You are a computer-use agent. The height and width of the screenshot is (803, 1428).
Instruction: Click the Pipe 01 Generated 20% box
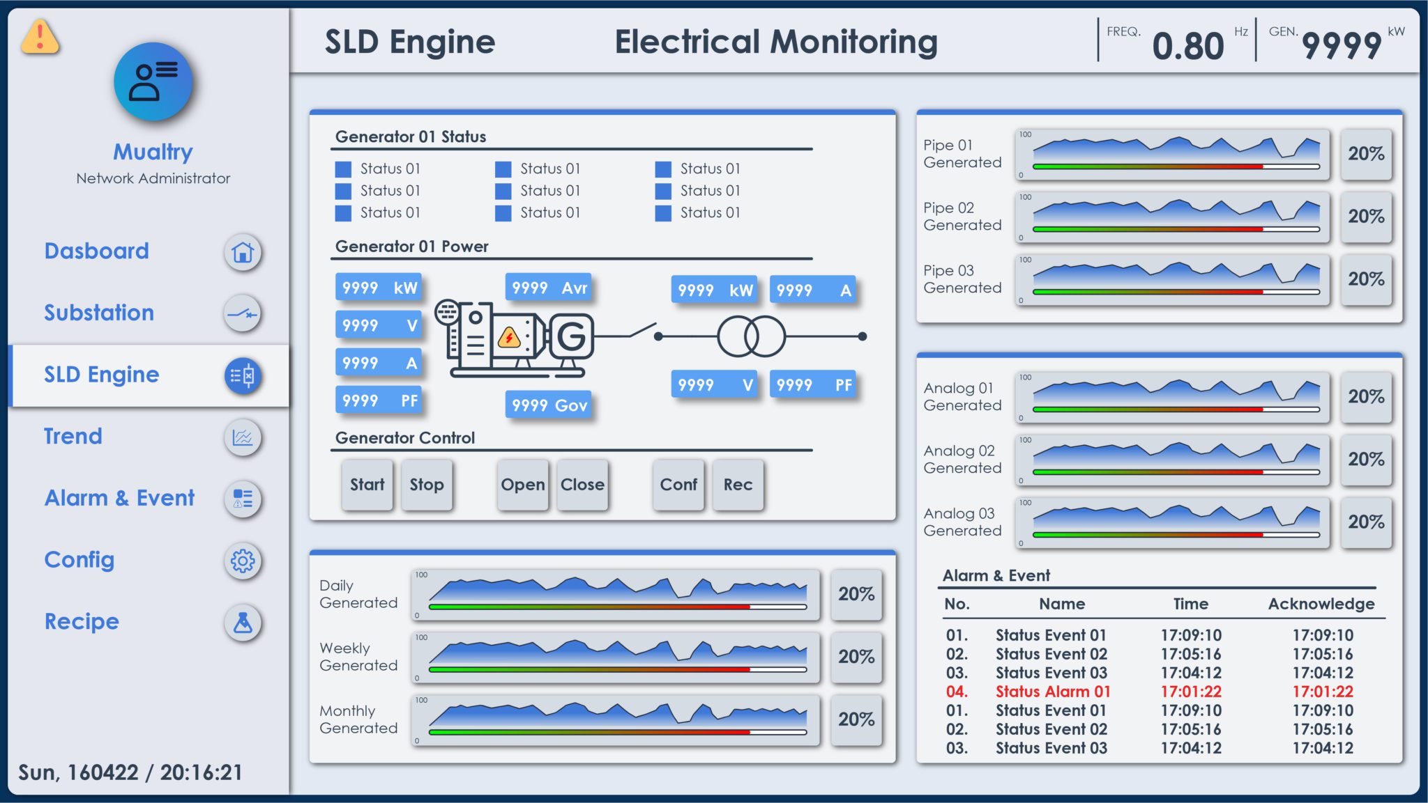(1366, 154)
